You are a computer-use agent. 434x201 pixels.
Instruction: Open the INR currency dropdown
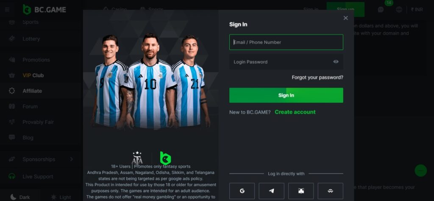[417, 10]
